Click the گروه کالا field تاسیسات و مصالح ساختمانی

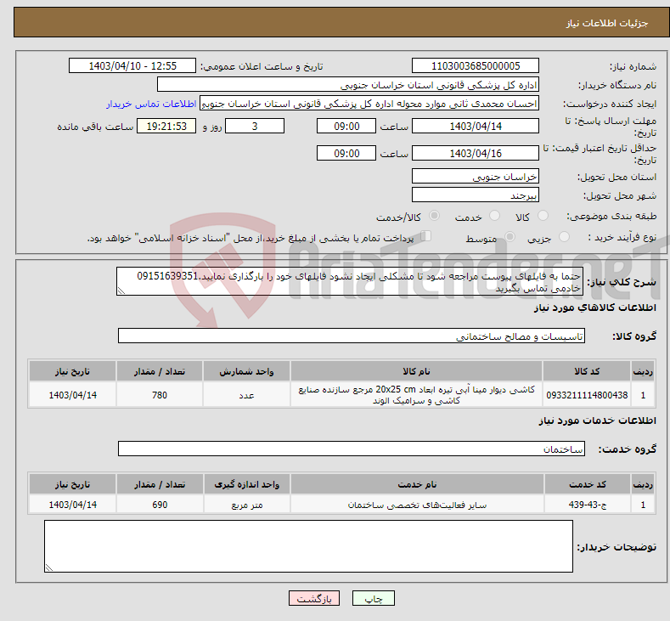352,336
